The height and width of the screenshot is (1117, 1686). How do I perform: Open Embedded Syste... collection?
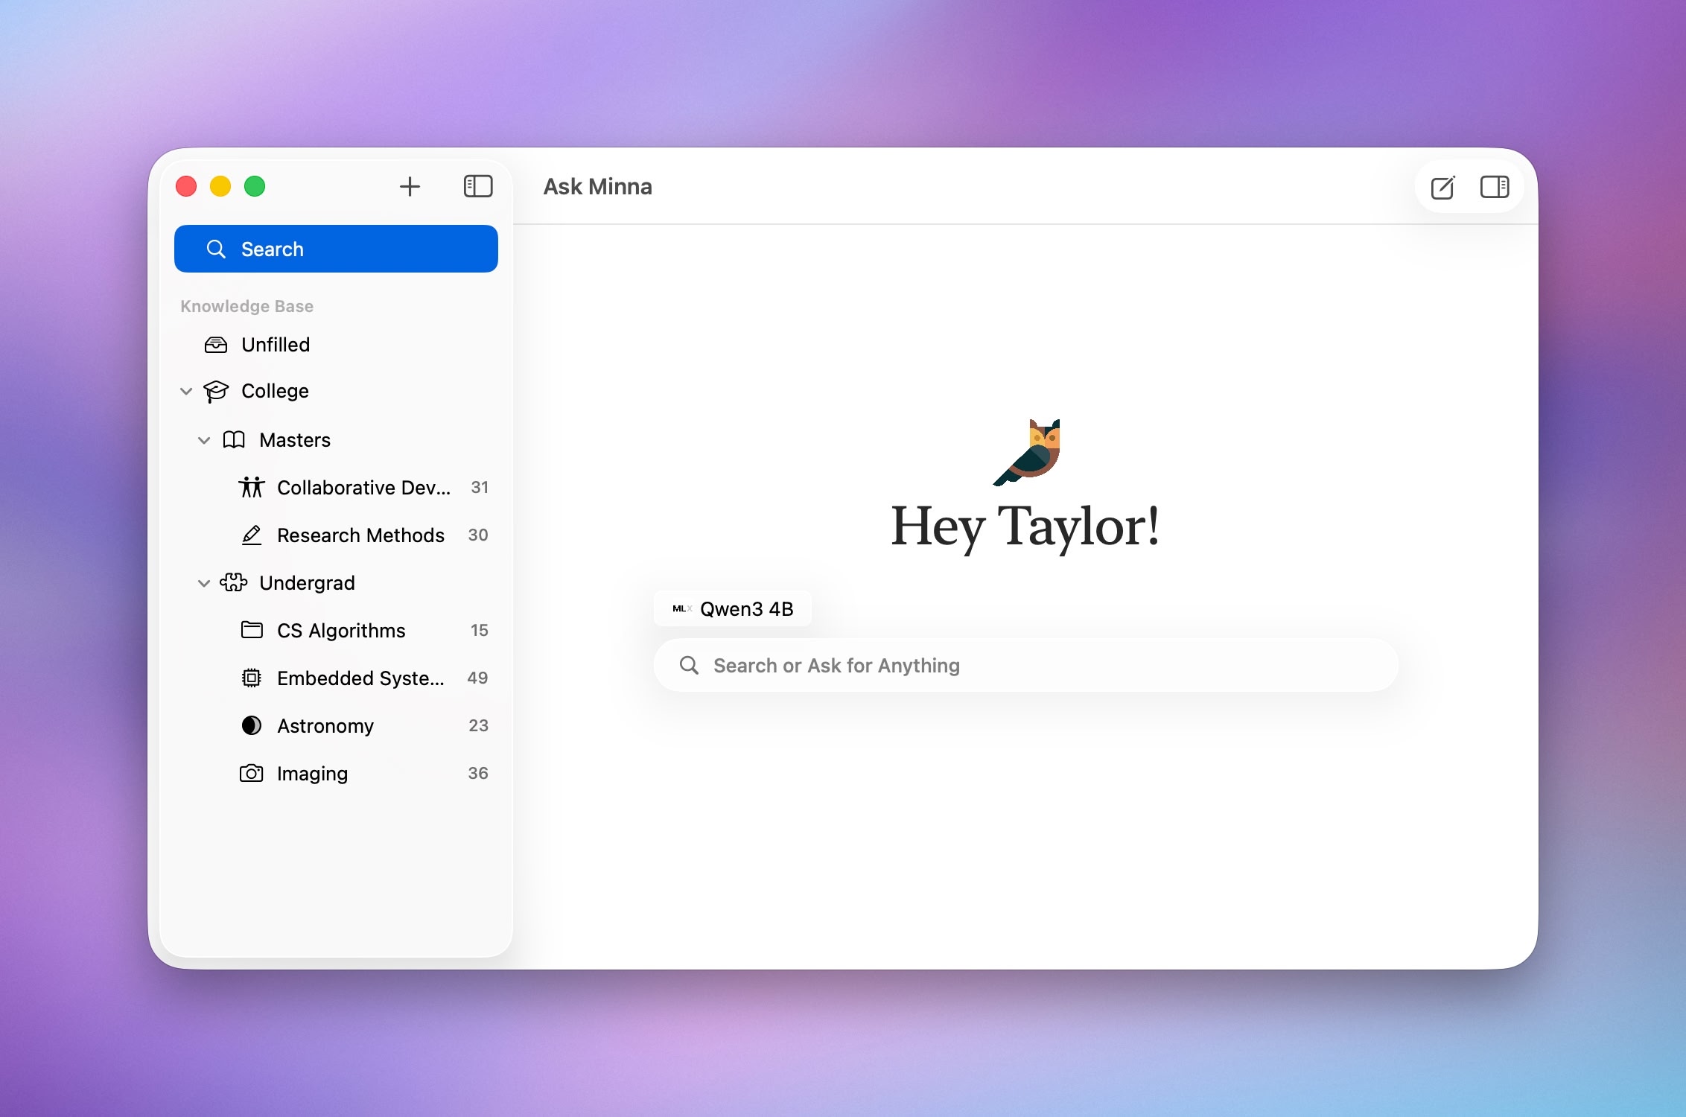click(336, 678)
